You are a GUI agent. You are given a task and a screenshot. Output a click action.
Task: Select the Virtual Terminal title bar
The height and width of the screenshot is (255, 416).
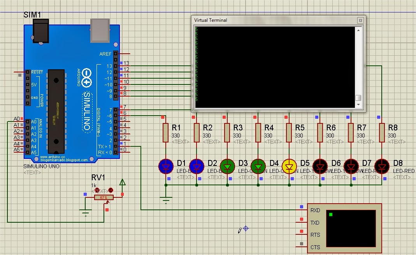272,20
